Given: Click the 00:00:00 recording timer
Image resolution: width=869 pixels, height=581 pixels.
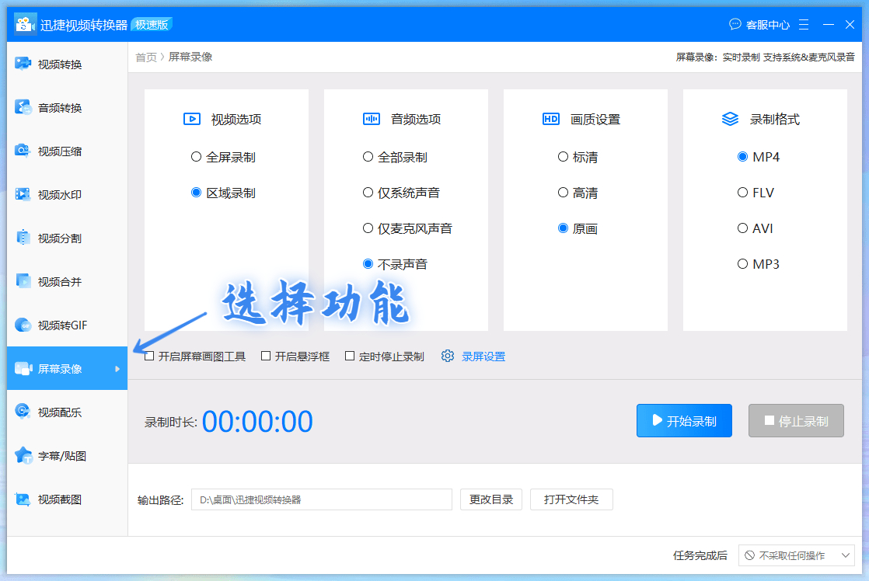Looking at the screenshot, I should tap(257, 422).
